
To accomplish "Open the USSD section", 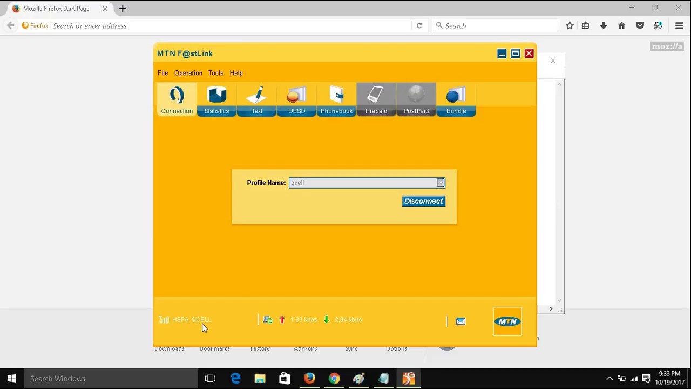I will pos(296,99).
